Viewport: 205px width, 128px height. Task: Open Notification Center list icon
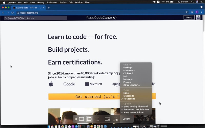201,2
